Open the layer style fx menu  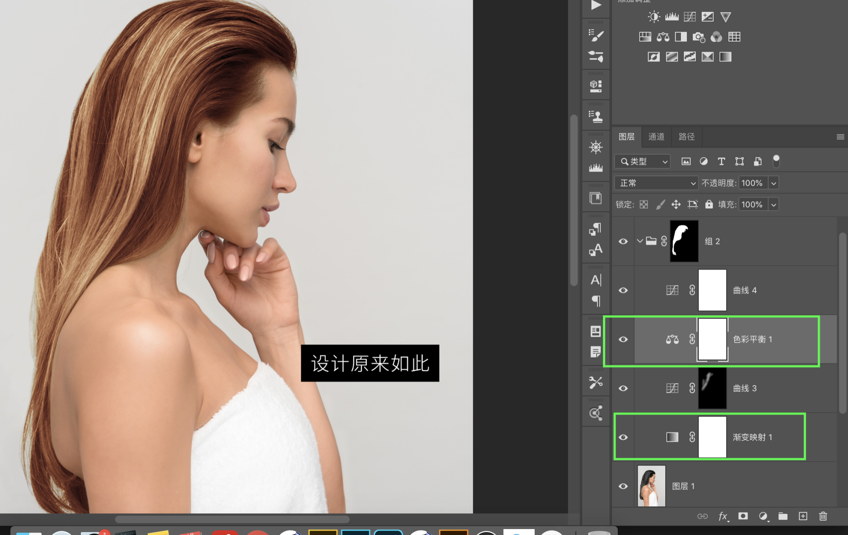pos(723,516)
